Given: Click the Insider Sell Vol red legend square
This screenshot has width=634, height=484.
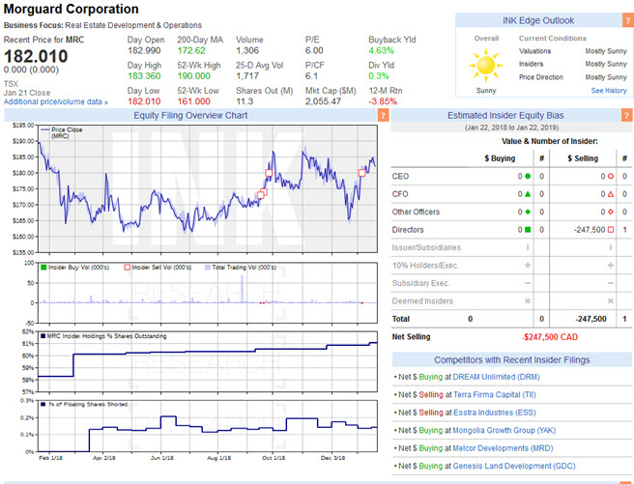Looking at the screenshot, I should 127,267.
